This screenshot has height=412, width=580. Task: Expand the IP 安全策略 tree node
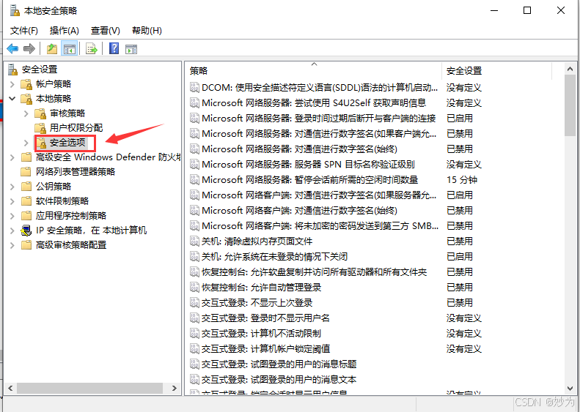pyautogui.click(x=12, y=231)
